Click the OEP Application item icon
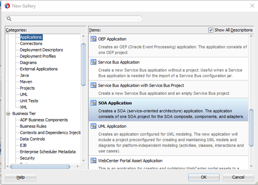The image size is (258, 185). (x=93, y=39)
